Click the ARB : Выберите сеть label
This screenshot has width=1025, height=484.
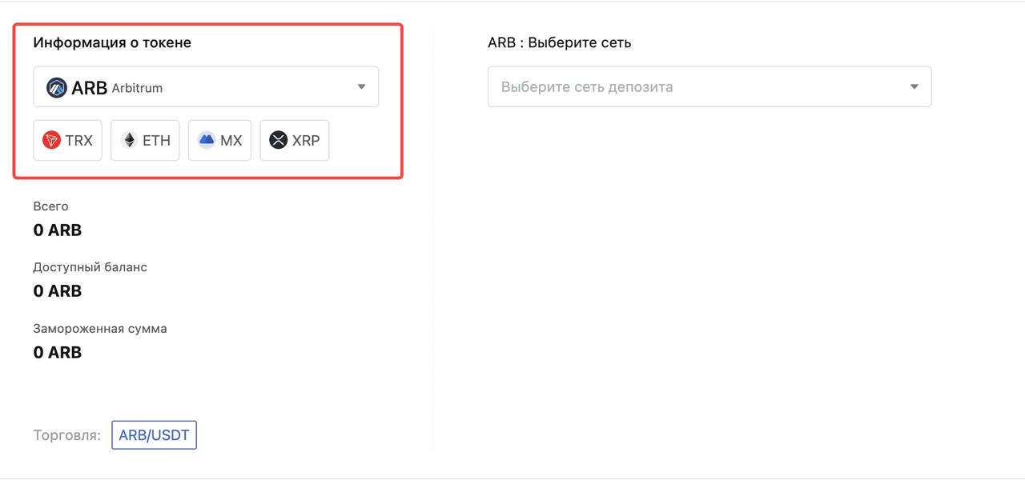pyautogui.click(x=560, y=43)
